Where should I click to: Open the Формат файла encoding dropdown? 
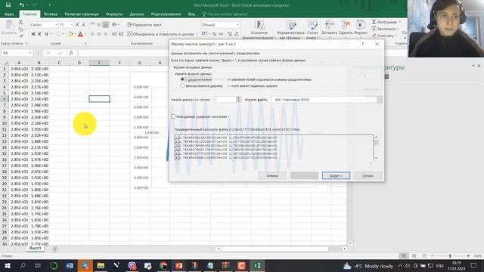379,100
